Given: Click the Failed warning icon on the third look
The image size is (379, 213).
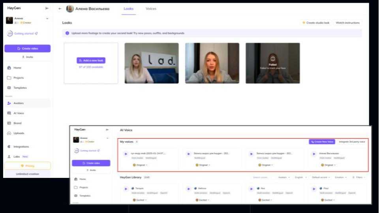Looking at the screenshot, I should (273, 59).
